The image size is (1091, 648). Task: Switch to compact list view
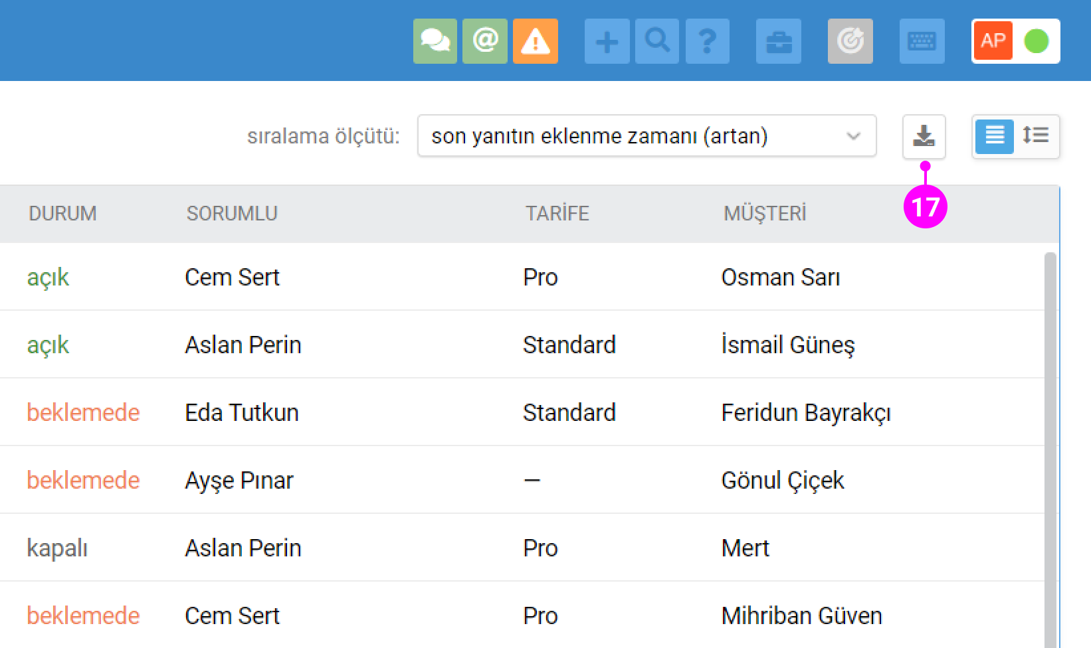point(994,136)
